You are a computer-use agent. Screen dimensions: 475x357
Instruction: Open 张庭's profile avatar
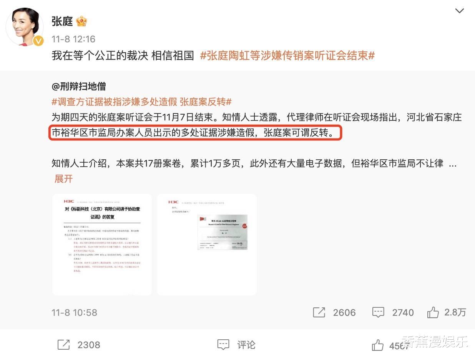click(x=25, y=27)
